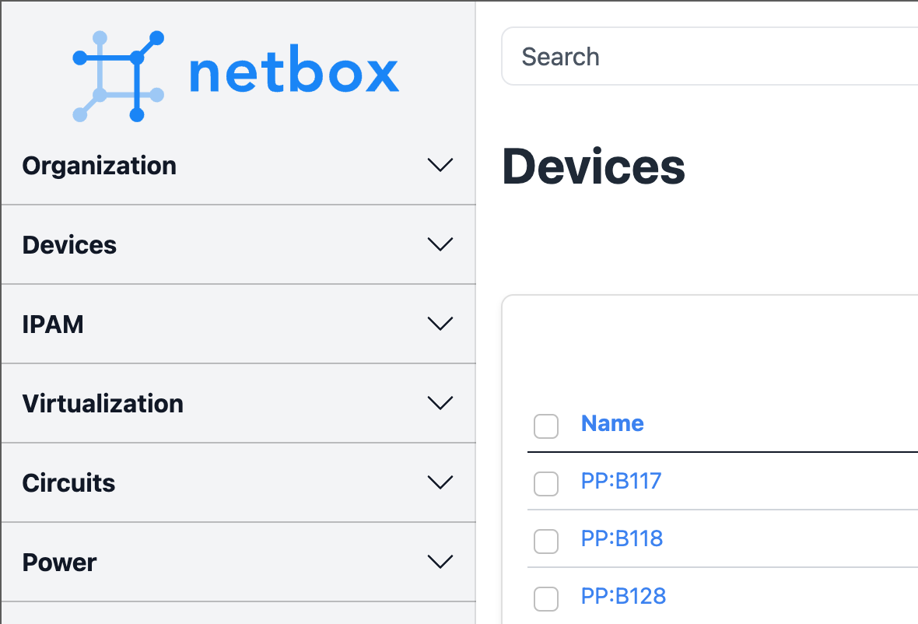Toggle the select-all checkbox beside Name
Viewport: 918px width, 624px height.
[x=546, y=426]
